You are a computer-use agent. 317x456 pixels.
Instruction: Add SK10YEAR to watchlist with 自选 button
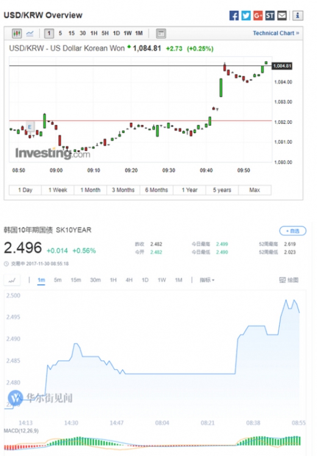[293, 231]
